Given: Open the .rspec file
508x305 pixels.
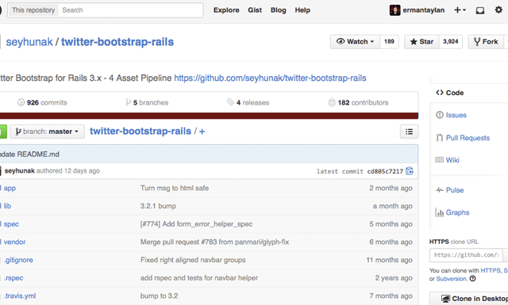Looking at the screenshot, I should (13, 278).
